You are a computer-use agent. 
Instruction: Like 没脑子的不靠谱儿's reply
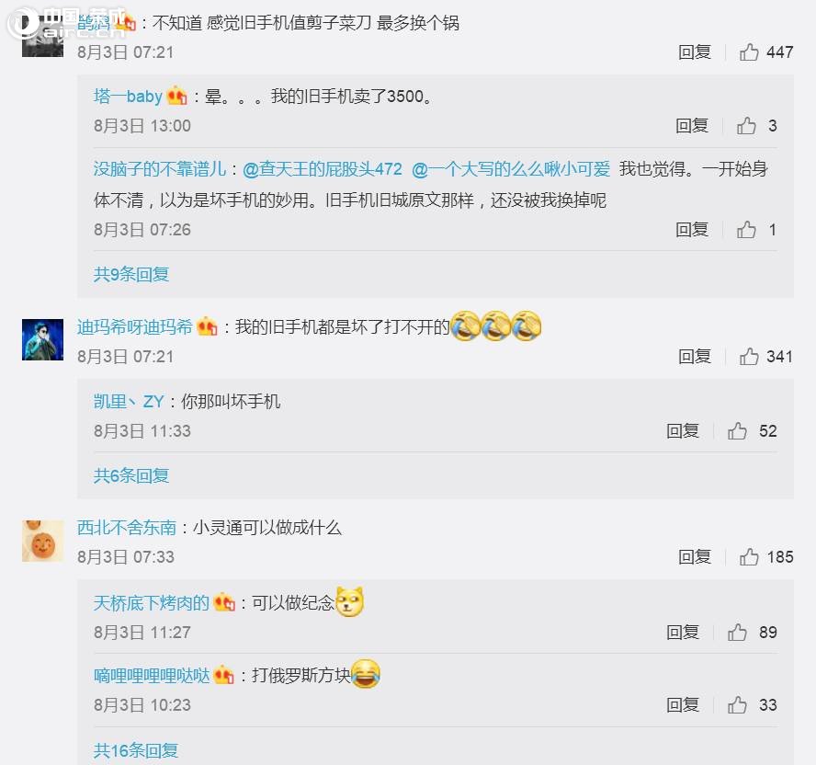pos(746,230)
